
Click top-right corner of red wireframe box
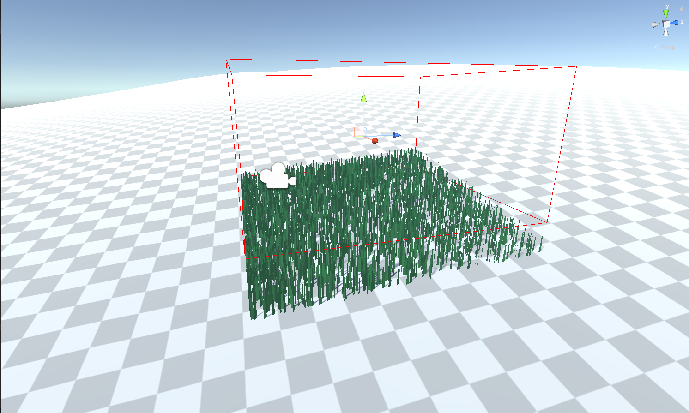click(576, 66)
